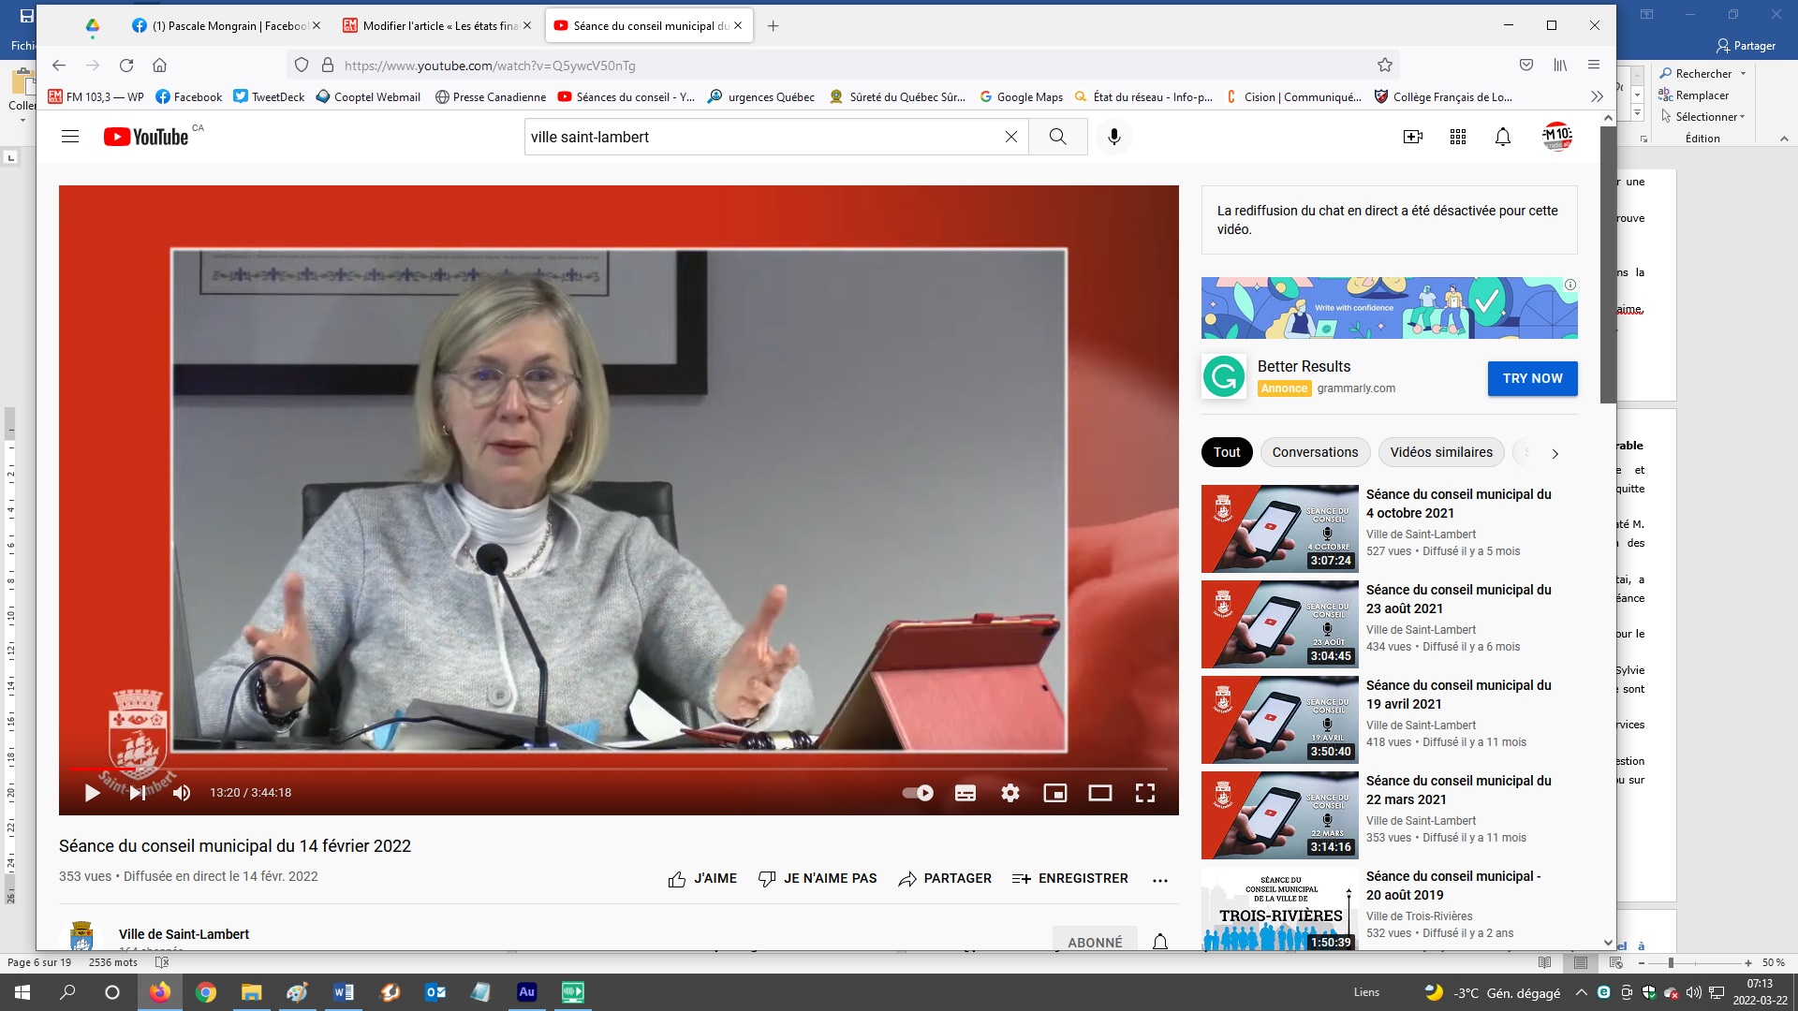The image size is (1798, 1011).
Task: Click the miniplayer icon
Action: click(1054, 793)
